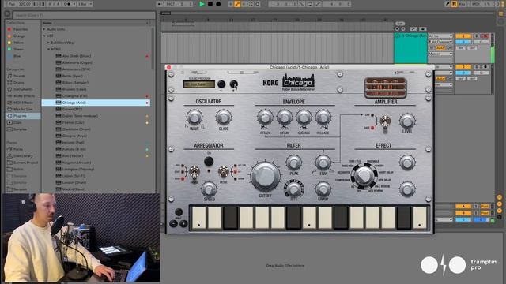The image size is (506, 284).
Task: Open the Audio Effects category
Action: 24,96
